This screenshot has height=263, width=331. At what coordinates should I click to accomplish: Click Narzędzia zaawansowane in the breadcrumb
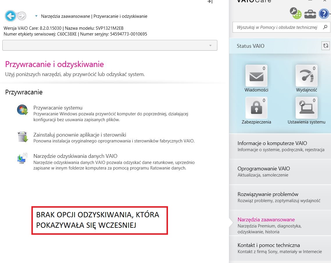65,16
